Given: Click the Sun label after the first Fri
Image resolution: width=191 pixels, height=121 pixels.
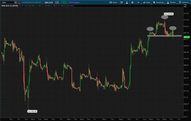Looking at the screenshot, I should [x=26, y=119].
